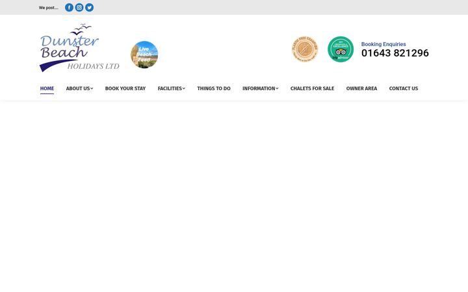Expand the About Us dropdown chevron
The height and width of the screenshot is (292, 468).
tap(92, 88)
